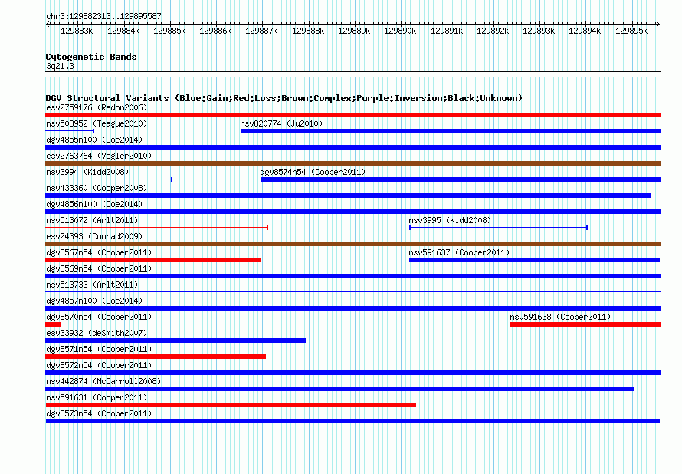Click dgv4856n100 (Coe2014) label
682x474 pixels.
pyautogui.click(x=94, y=204)
